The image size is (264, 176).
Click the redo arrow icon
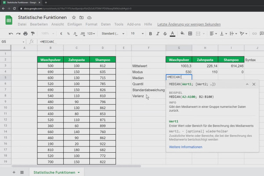tap(18, 34)
